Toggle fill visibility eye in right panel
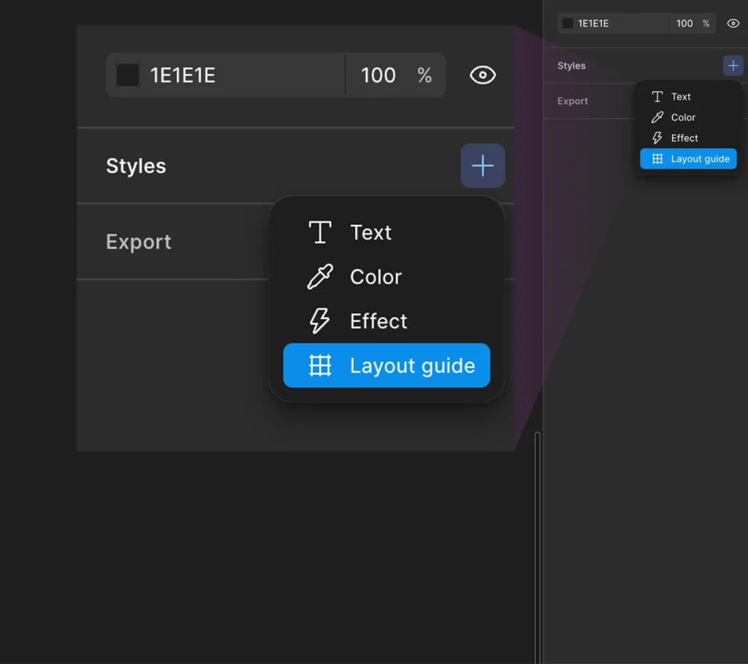This screenshot has width=748, height=664. [733, 23]
